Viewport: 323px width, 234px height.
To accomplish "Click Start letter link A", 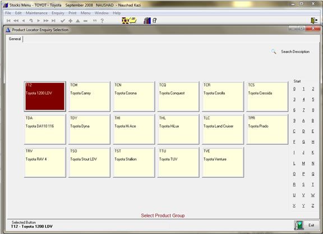I will tap(303, 121).
